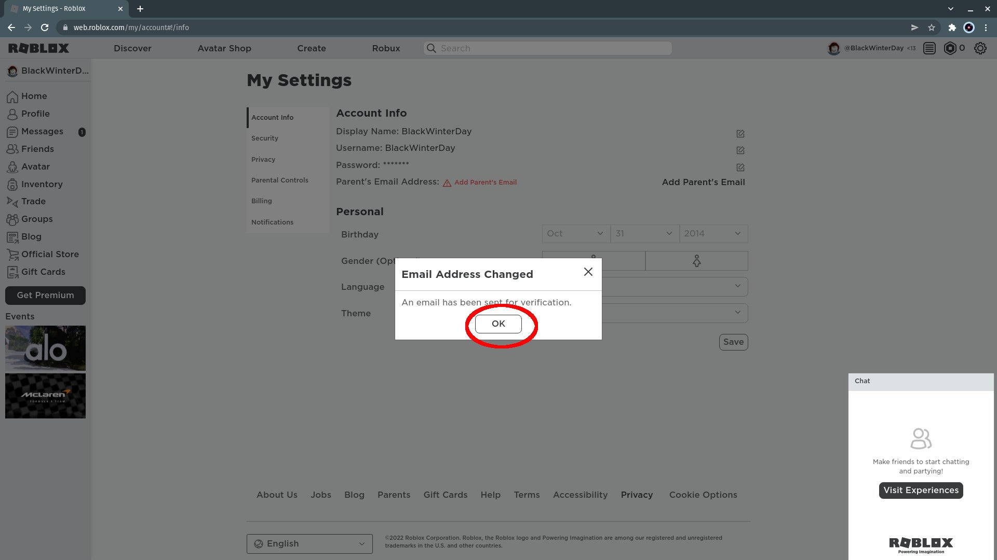Switch to Parental Controls settings tab
The width and height of the screenshot is (997, 560).
coord(288,180)
